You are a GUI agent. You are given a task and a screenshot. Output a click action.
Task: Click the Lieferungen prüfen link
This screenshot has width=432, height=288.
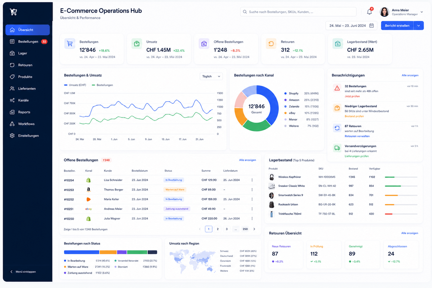tap(357, 156)
